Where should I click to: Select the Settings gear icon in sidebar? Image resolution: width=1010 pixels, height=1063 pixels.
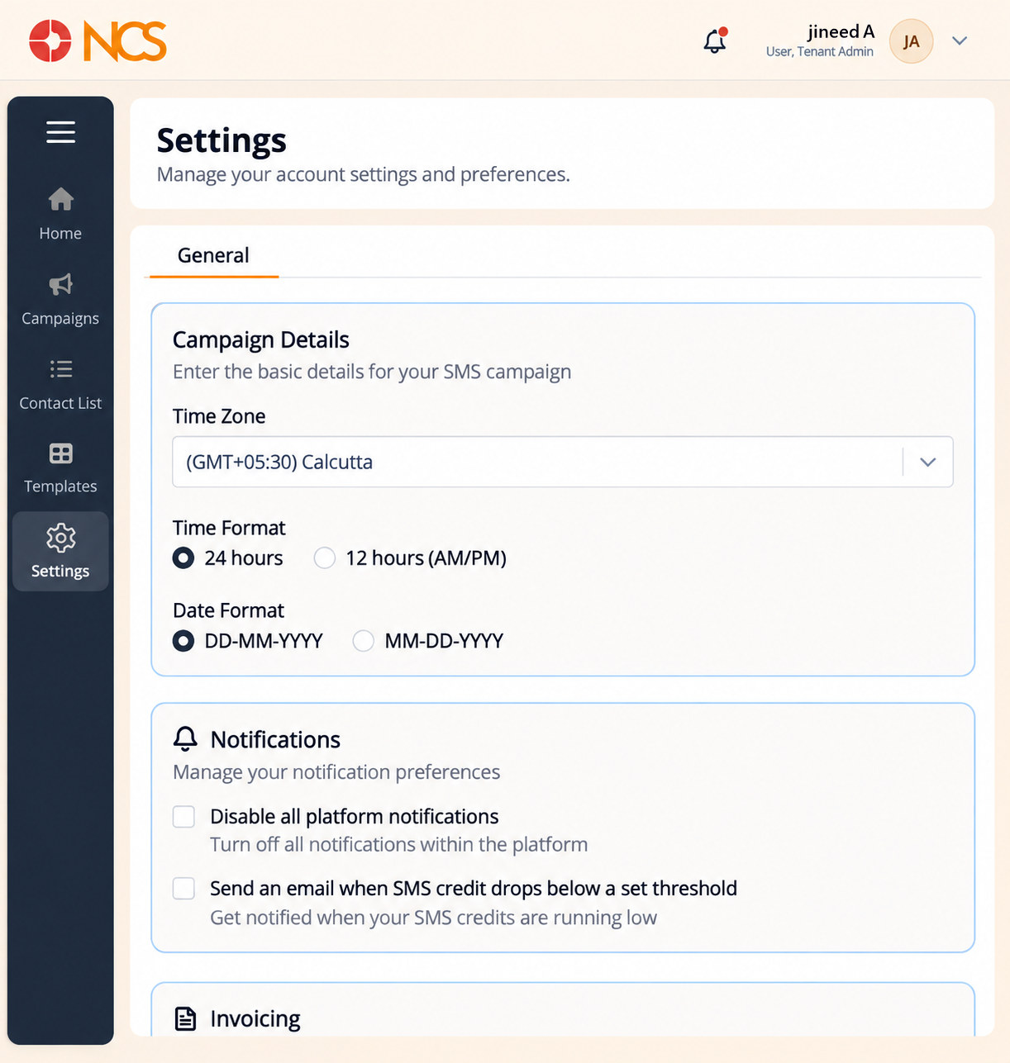click(60, 538)
